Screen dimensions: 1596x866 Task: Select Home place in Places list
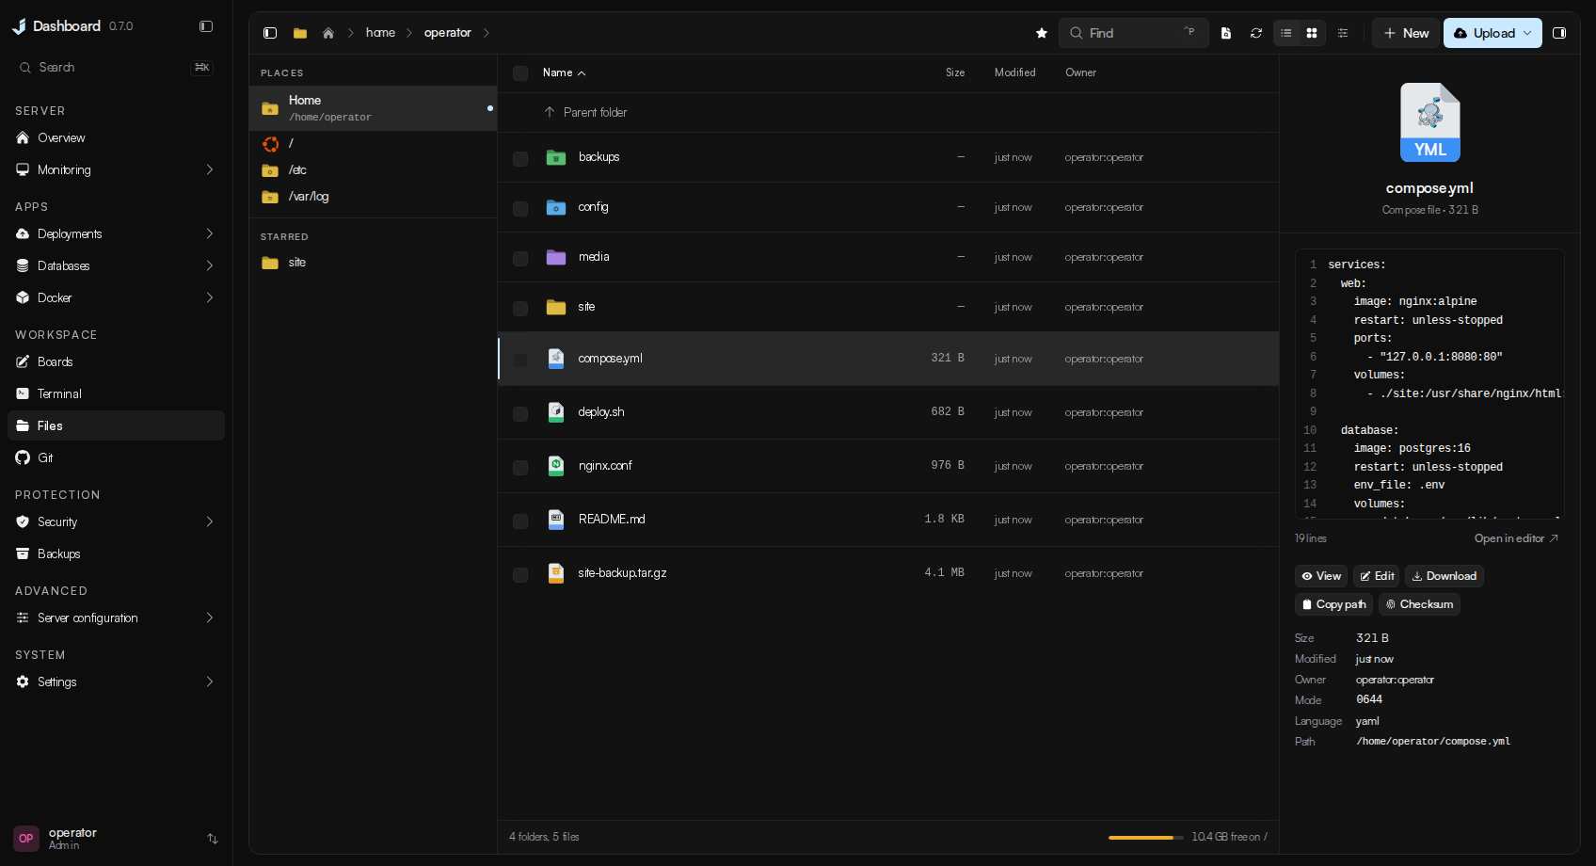point(373,108)
